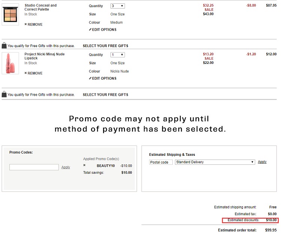Apply the entered promo code
Viewport: 281px width, 238px height.
click(66, 167)
